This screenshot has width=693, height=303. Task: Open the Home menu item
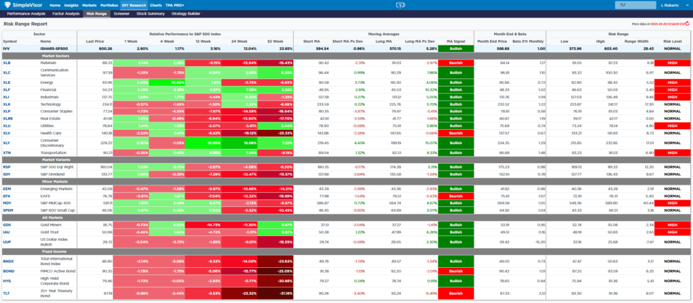click(x=55, y=5)
